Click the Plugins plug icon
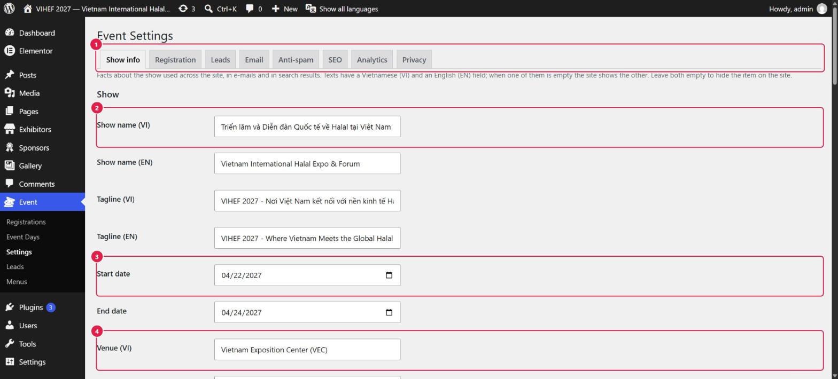The width and height of the screenshot is (838, 379). click(x=10, y=307)
